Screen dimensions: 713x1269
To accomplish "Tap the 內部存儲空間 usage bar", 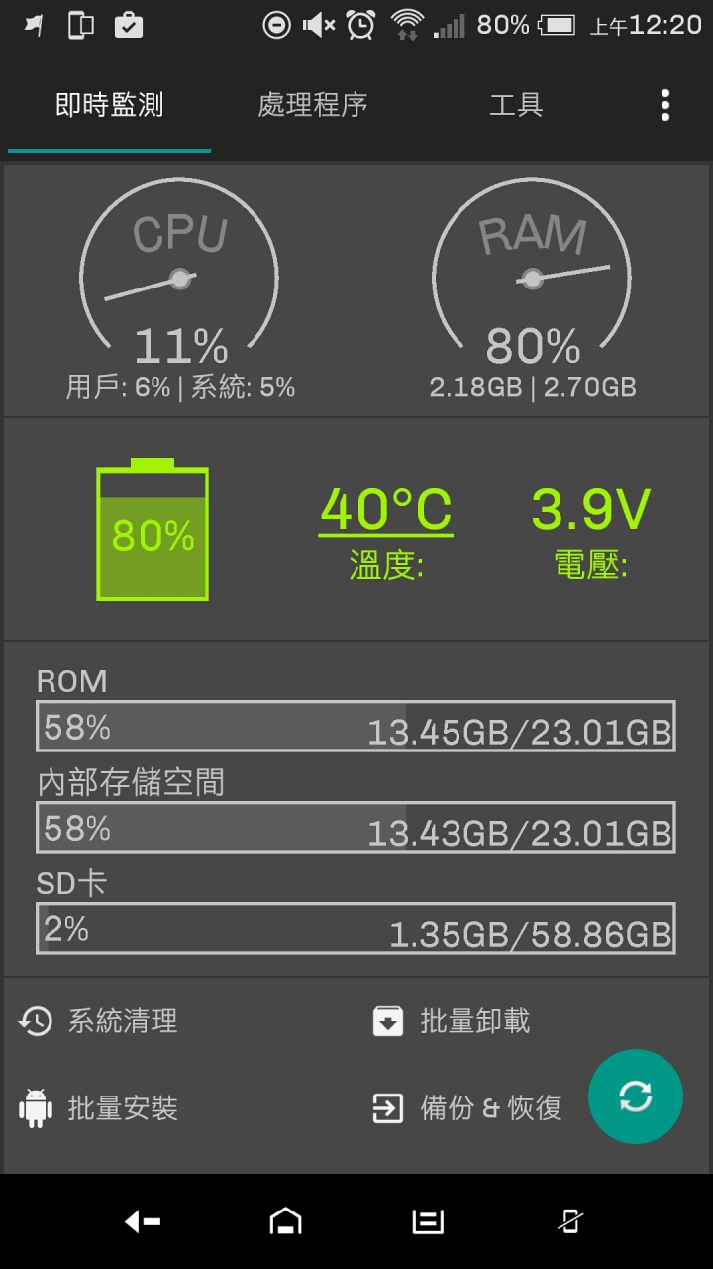I will 356,827.
